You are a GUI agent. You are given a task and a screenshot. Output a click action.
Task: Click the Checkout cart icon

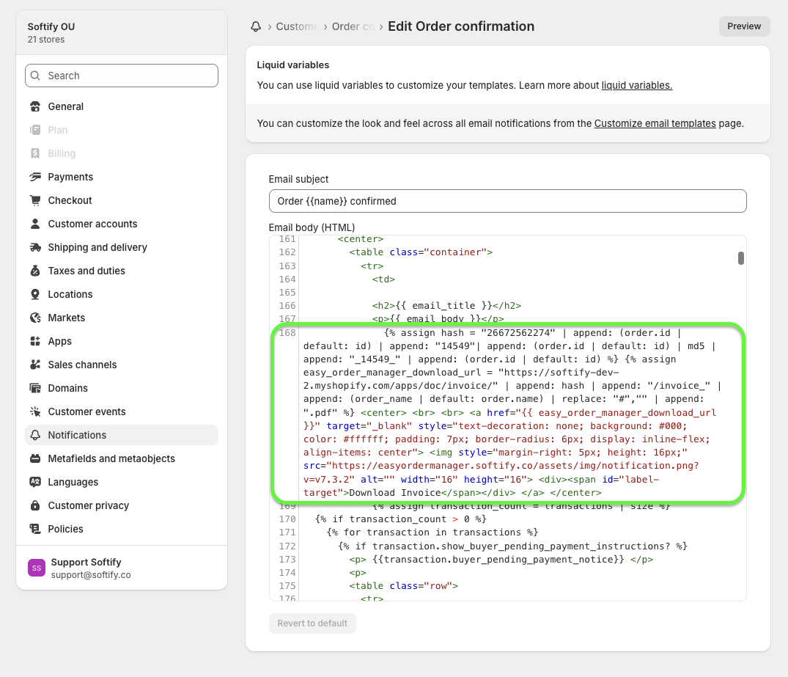35,200
